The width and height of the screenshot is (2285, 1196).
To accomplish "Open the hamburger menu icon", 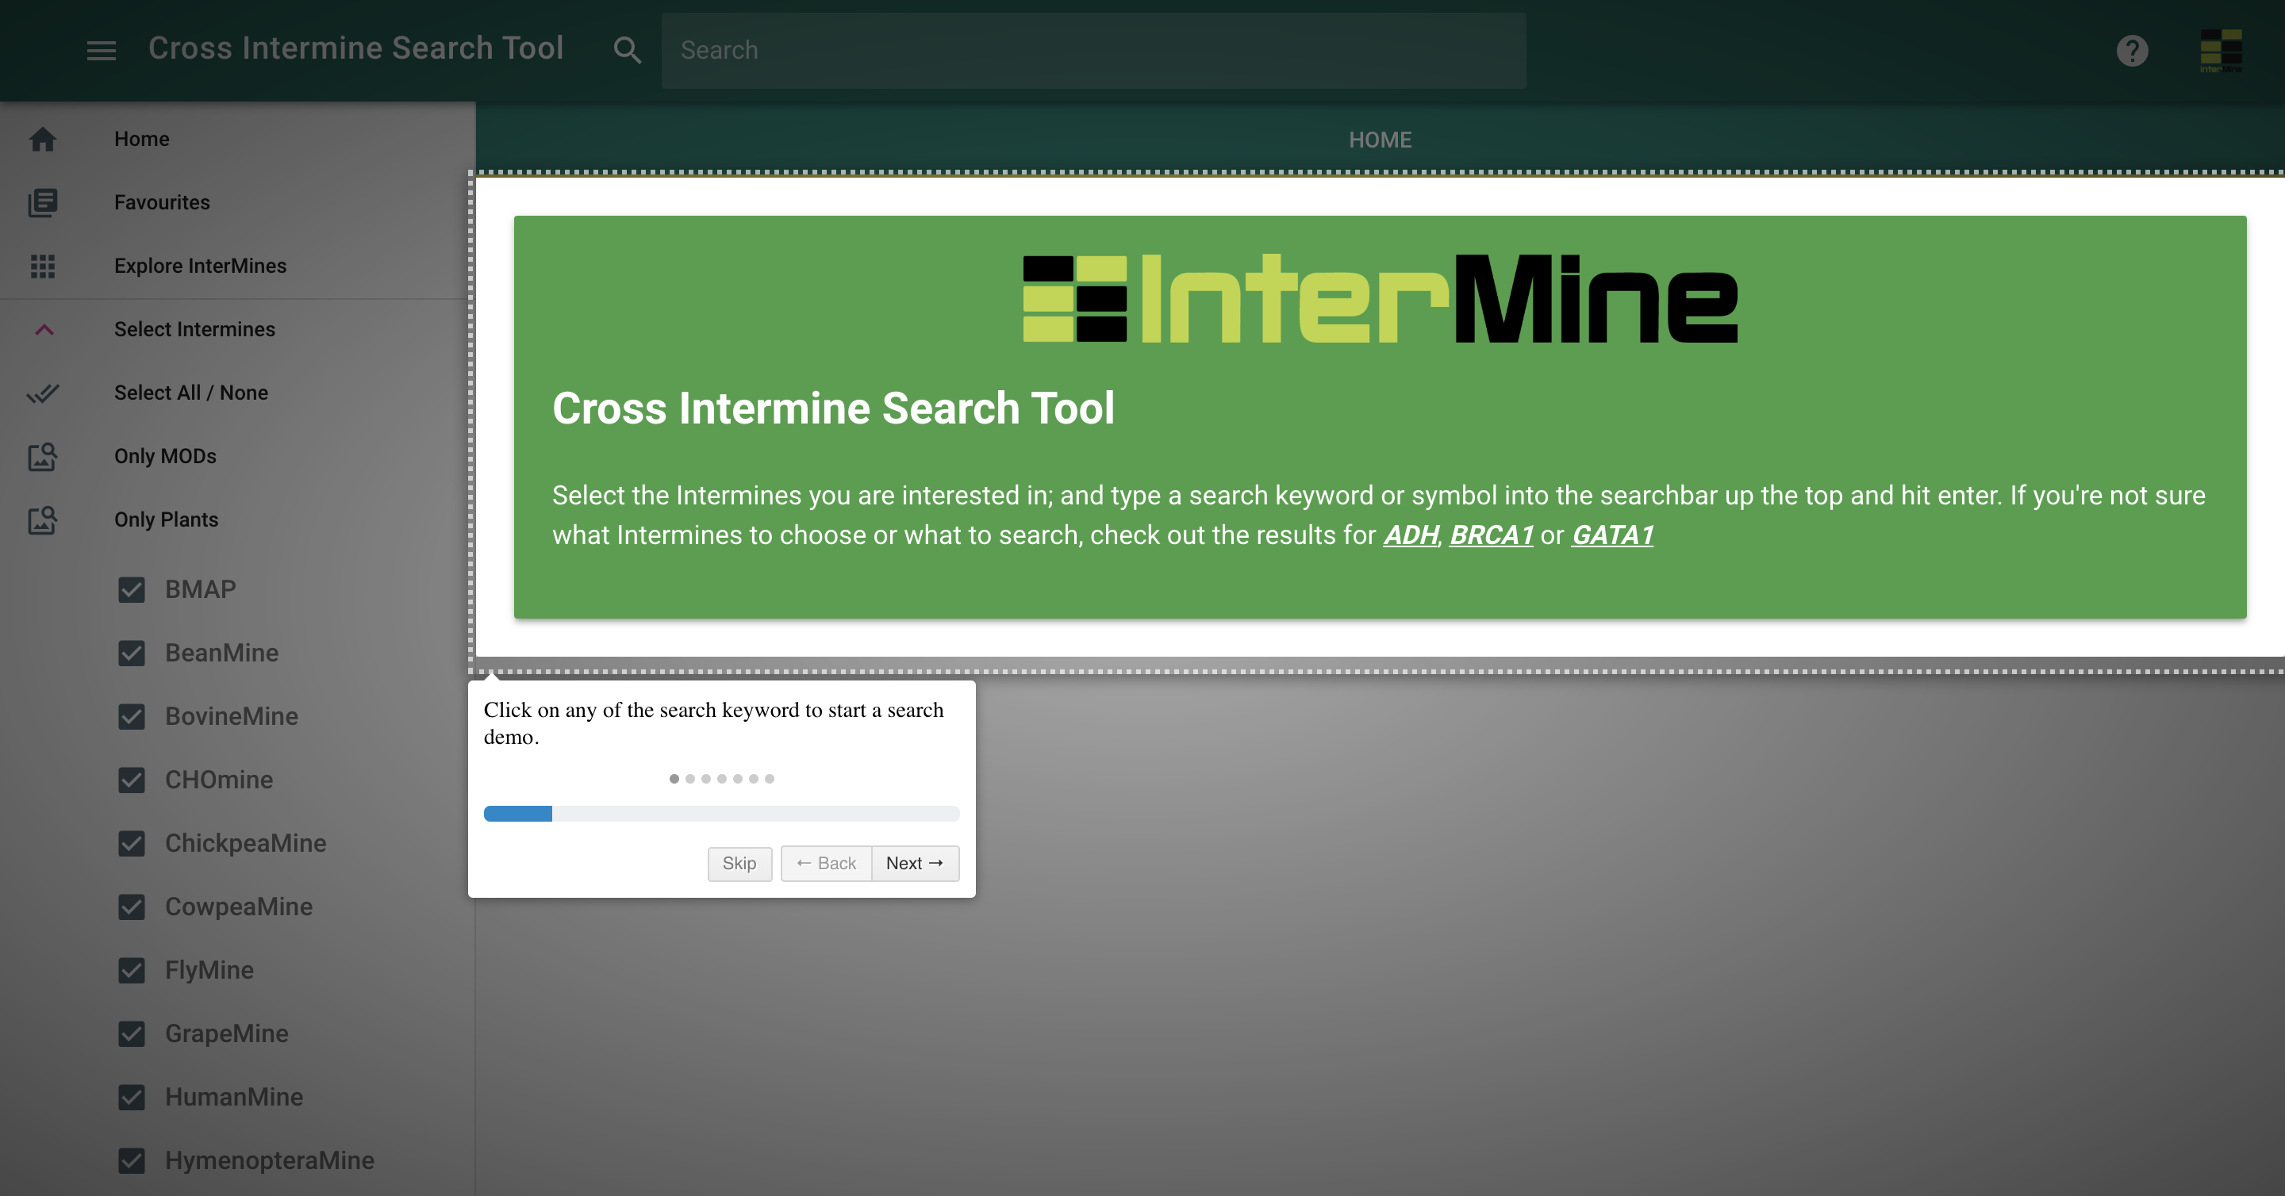I will [101, 51].
